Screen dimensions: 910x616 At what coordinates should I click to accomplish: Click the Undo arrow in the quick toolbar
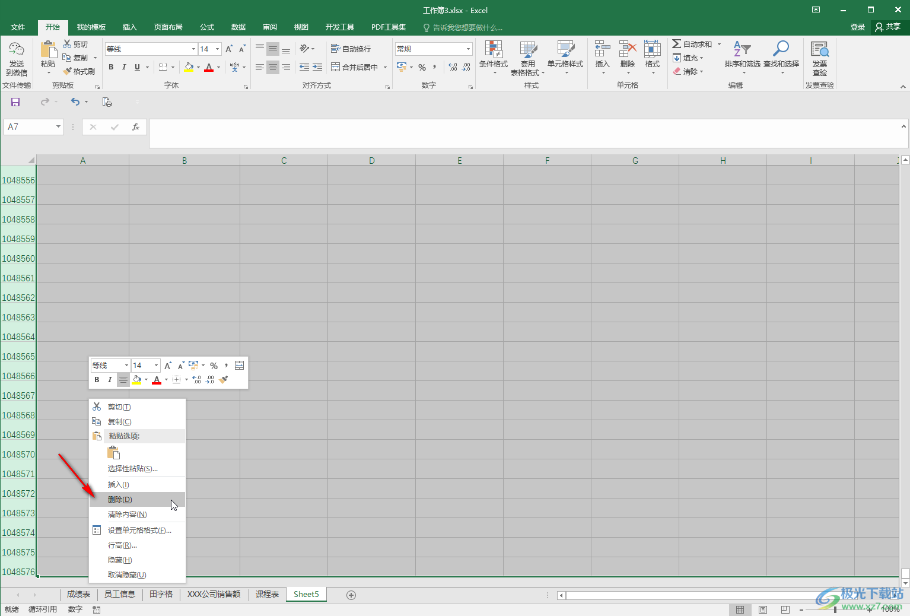click(75, 102)
